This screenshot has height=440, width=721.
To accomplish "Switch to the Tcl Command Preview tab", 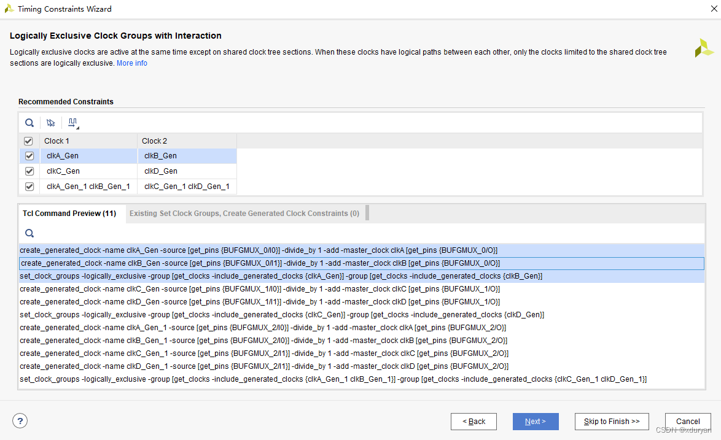I will click(x=69, y=214).
